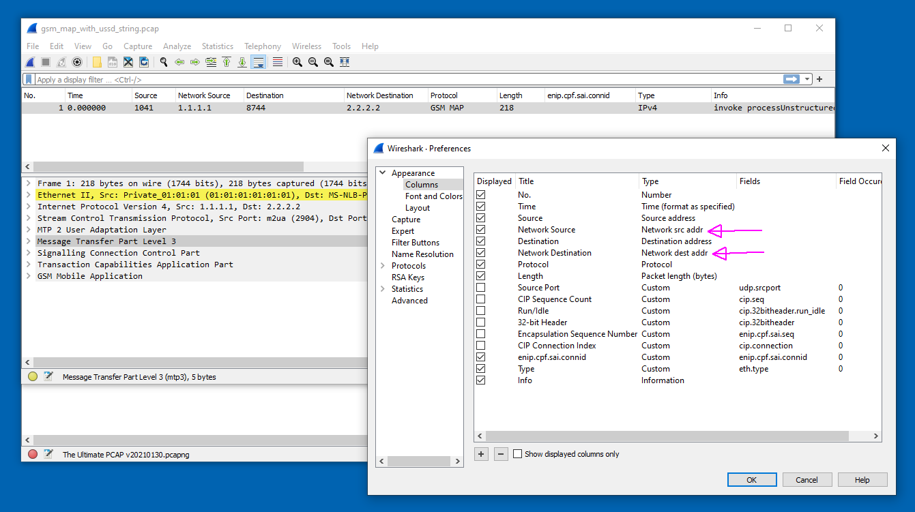Click OK in Preferences dialog

pyautogui.click(x=752, y=480)
